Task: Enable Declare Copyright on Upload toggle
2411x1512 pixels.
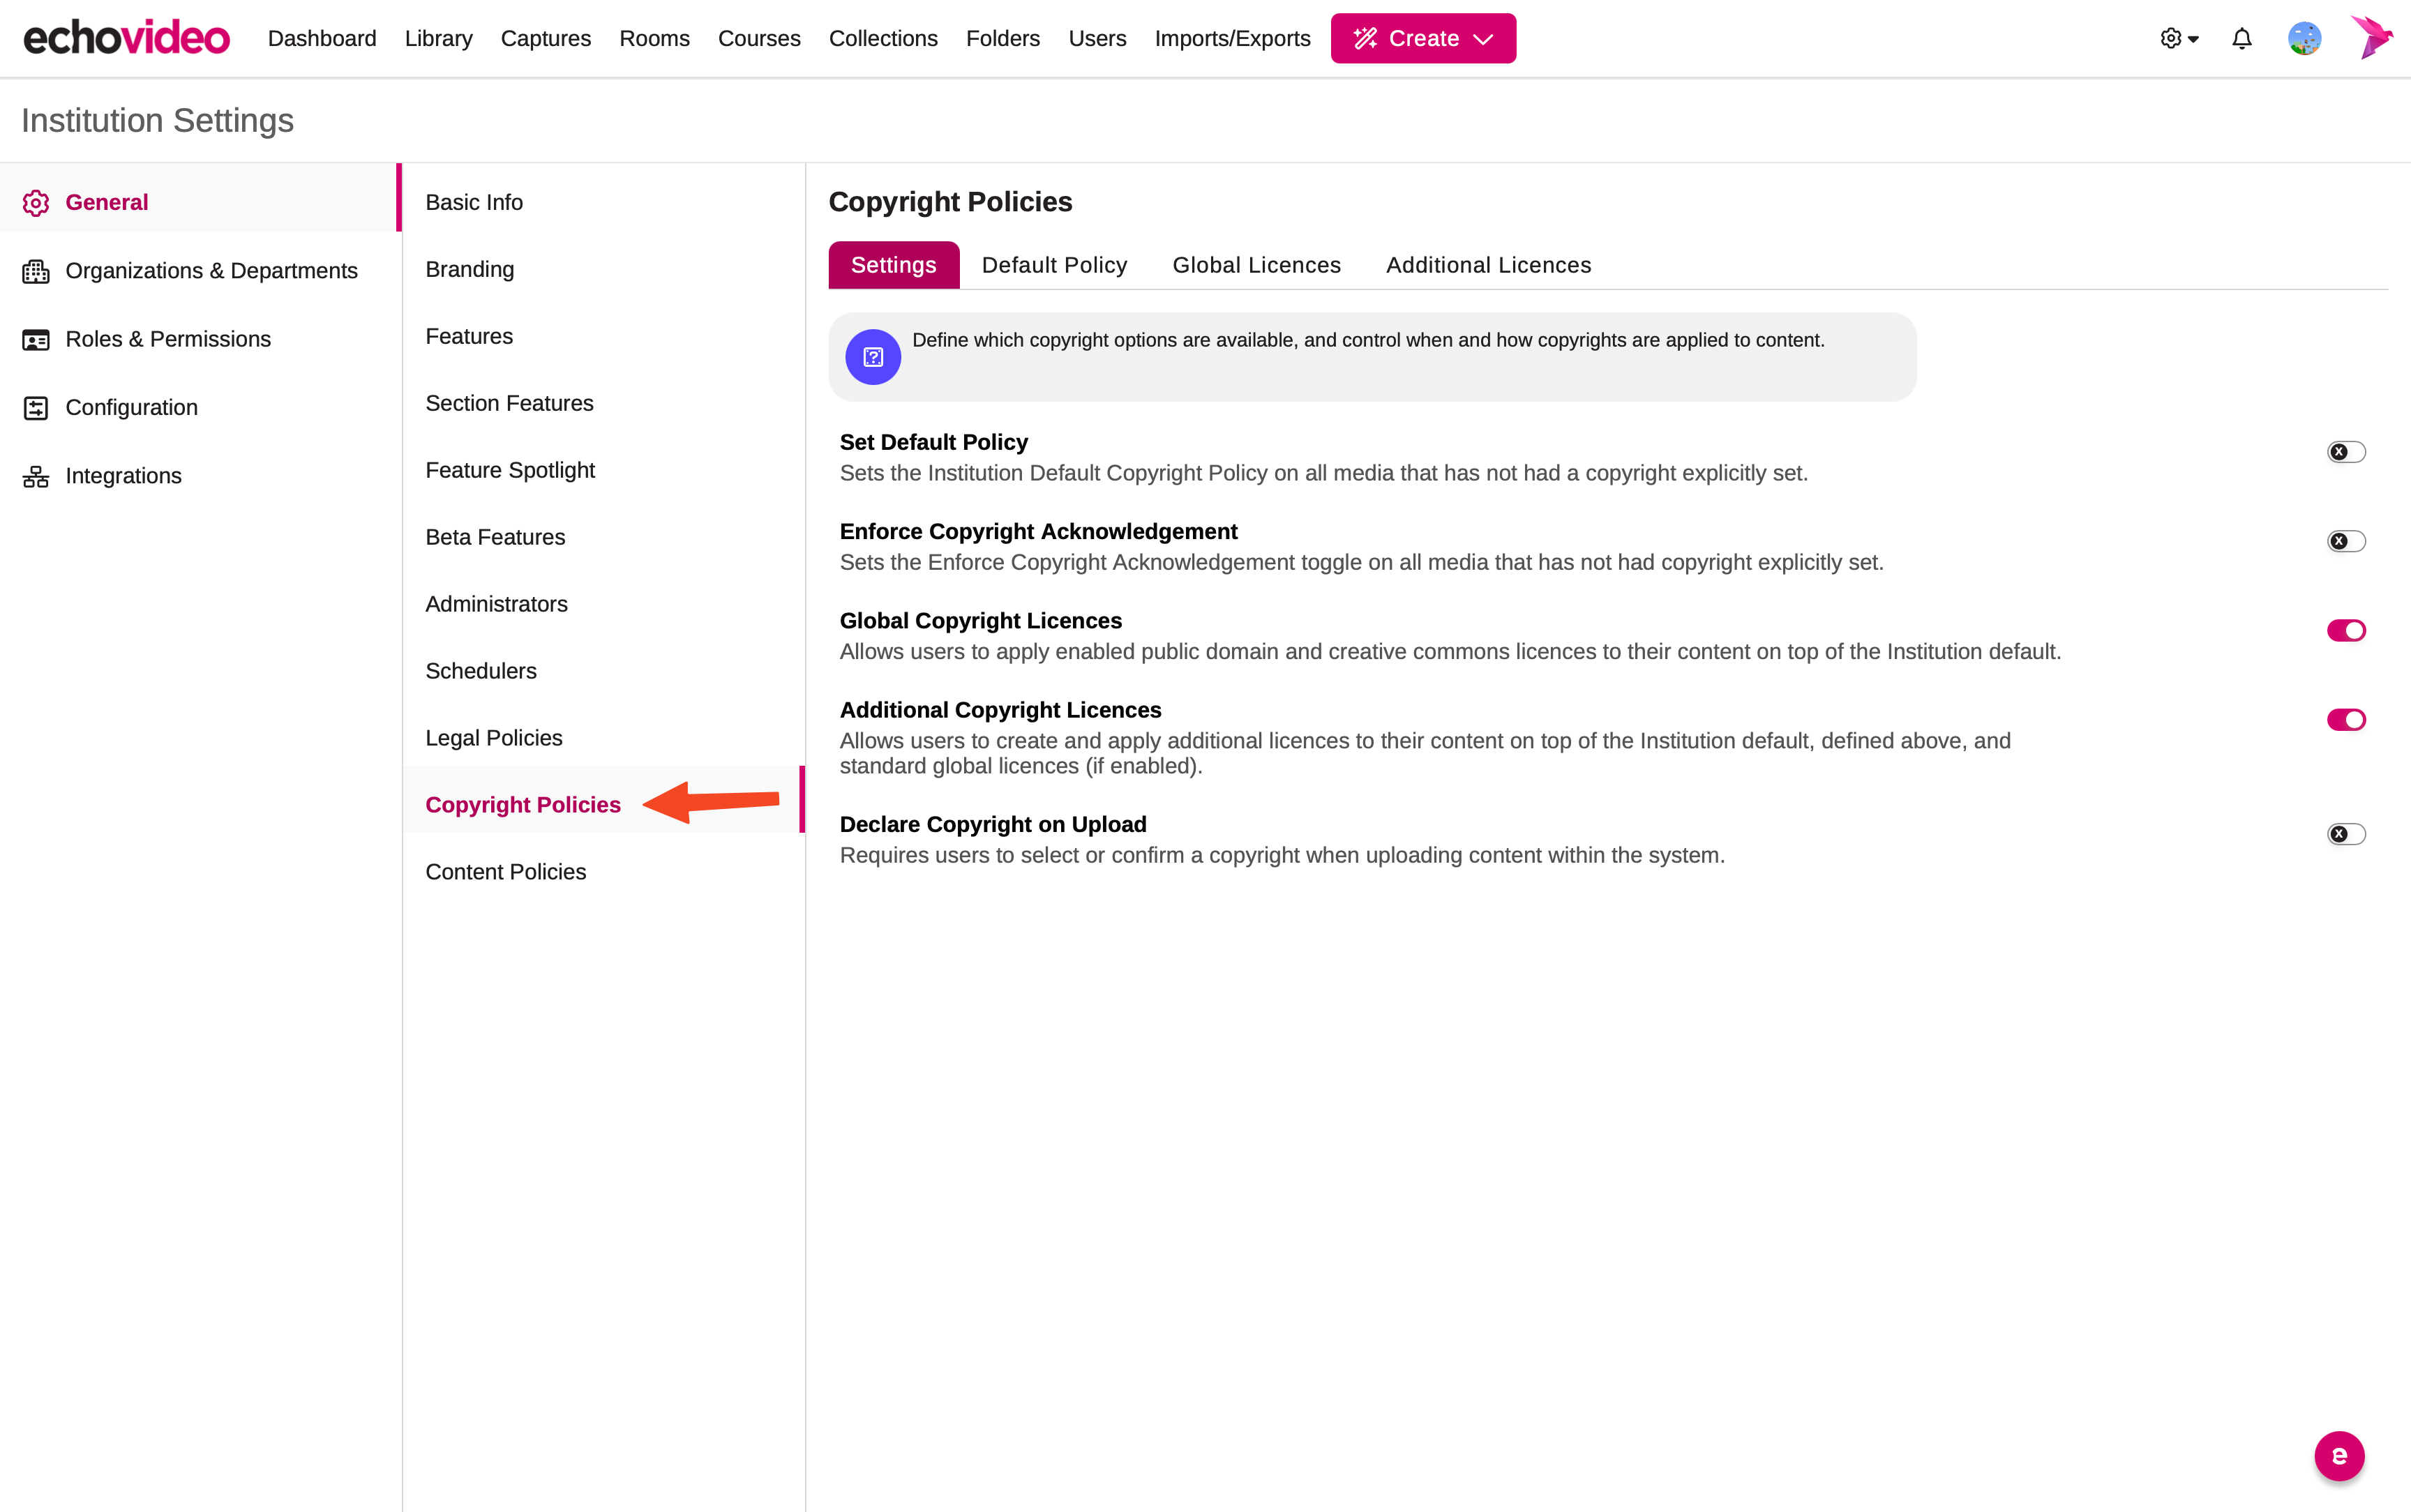Action: (2346, 834)
